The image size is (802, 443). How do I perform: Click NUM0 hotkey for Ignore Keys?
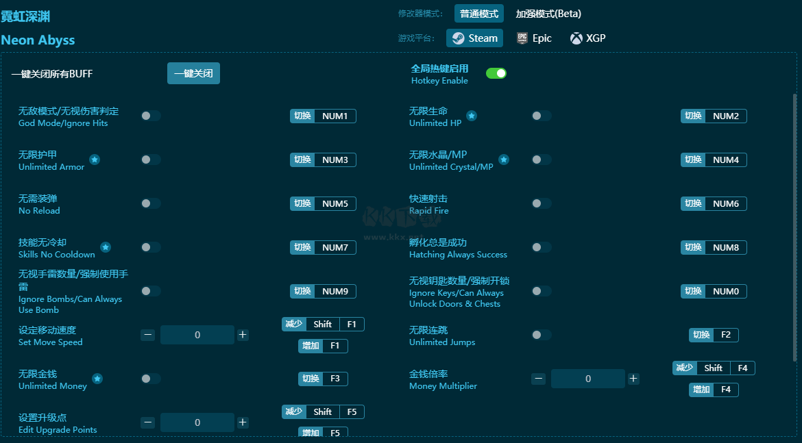click(714, 291)
